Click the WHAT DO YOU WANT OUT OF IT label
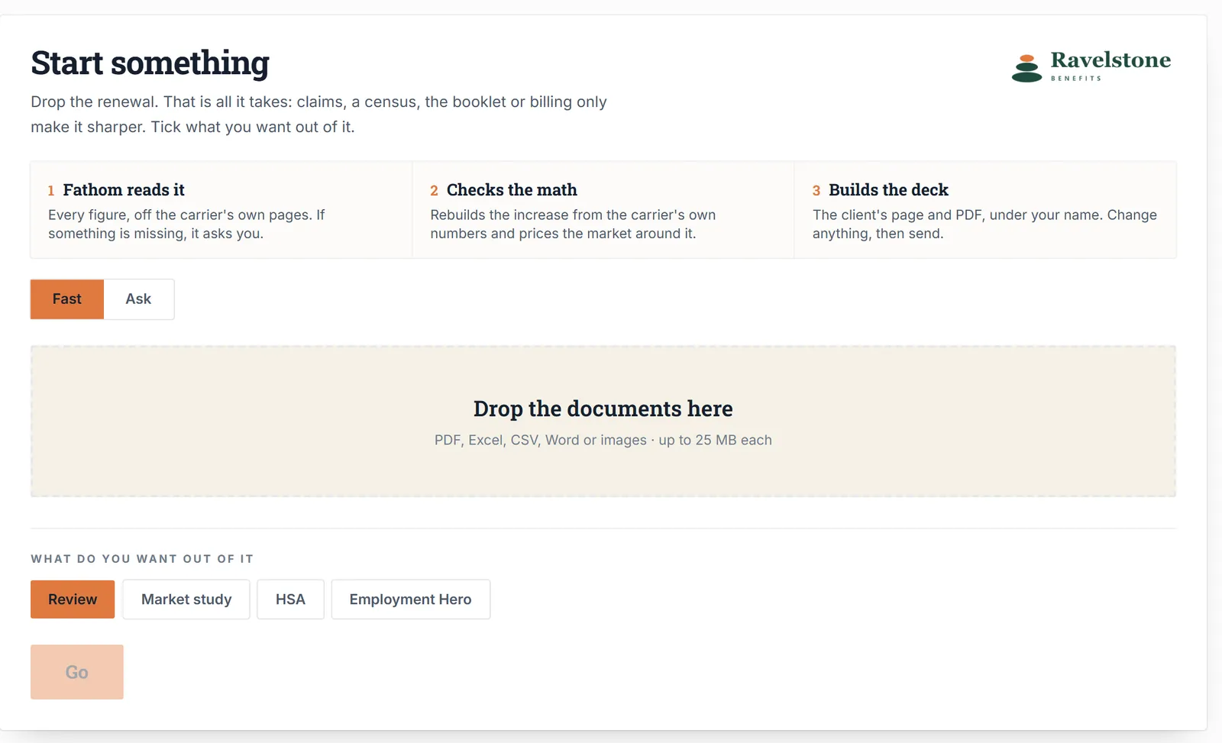This screenshot has height=743, width=1222. coord(142,559)
